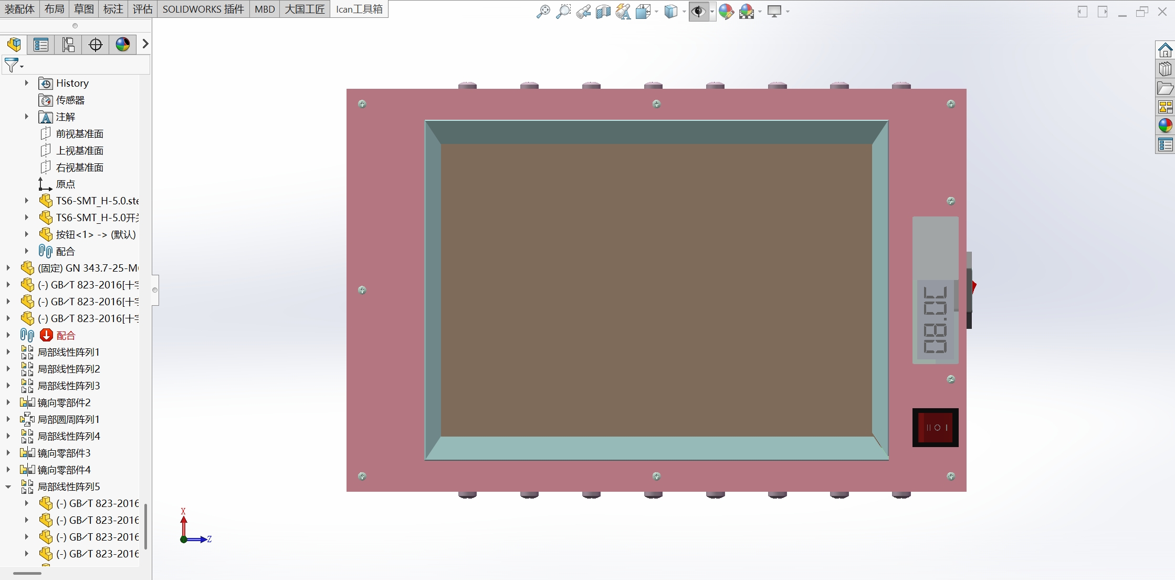
Task: Open the SOLIDWORKS Resources home icon
Action: click(x=1165, y=50)
